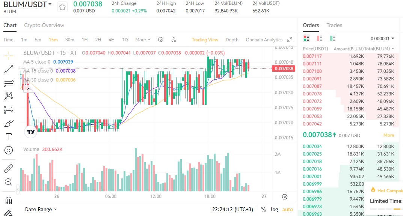Switch to the 1H timeframe
Viewport: 403px width, 216px height.
[x=85, y=39]
